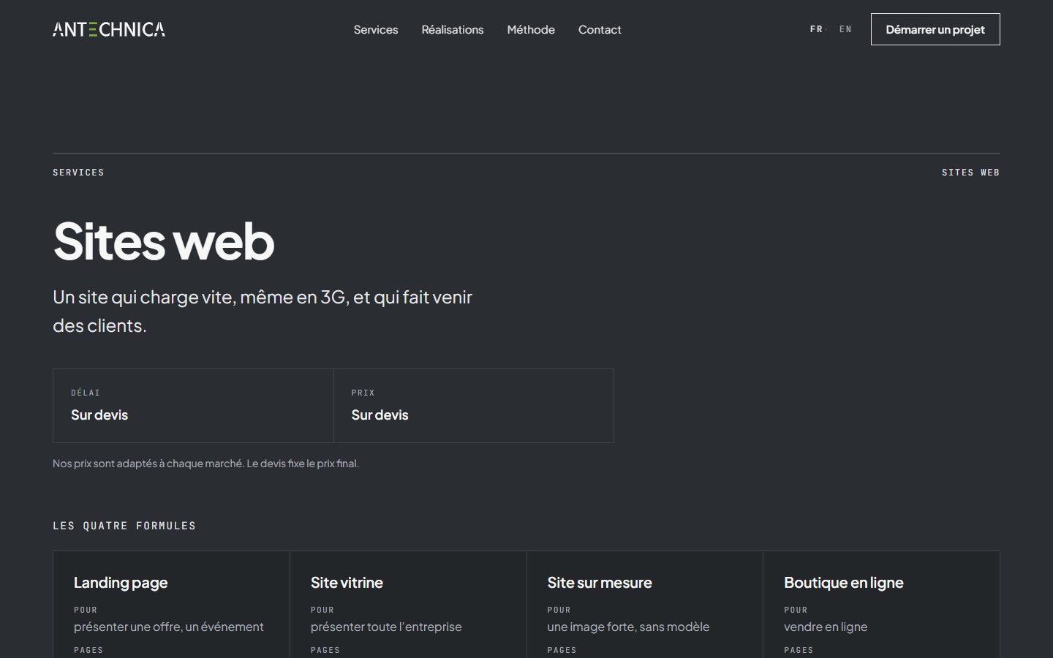Click the Délai Sur devis box
The width and height of the screenshot is (1053, 658).
click(x=193, y=406)
